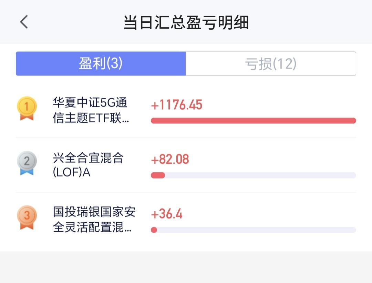Open the 国投瑞银国家安全灵活配置 fund entry

click(x=94, y=220)
